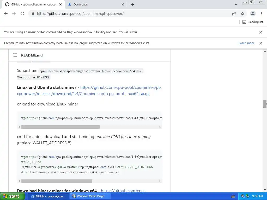Click 'Download binary miner for windows x64' text
Image resolution: width=267 pixels, height=200 pixels.
pyautogui.click(x=57, y=191)
